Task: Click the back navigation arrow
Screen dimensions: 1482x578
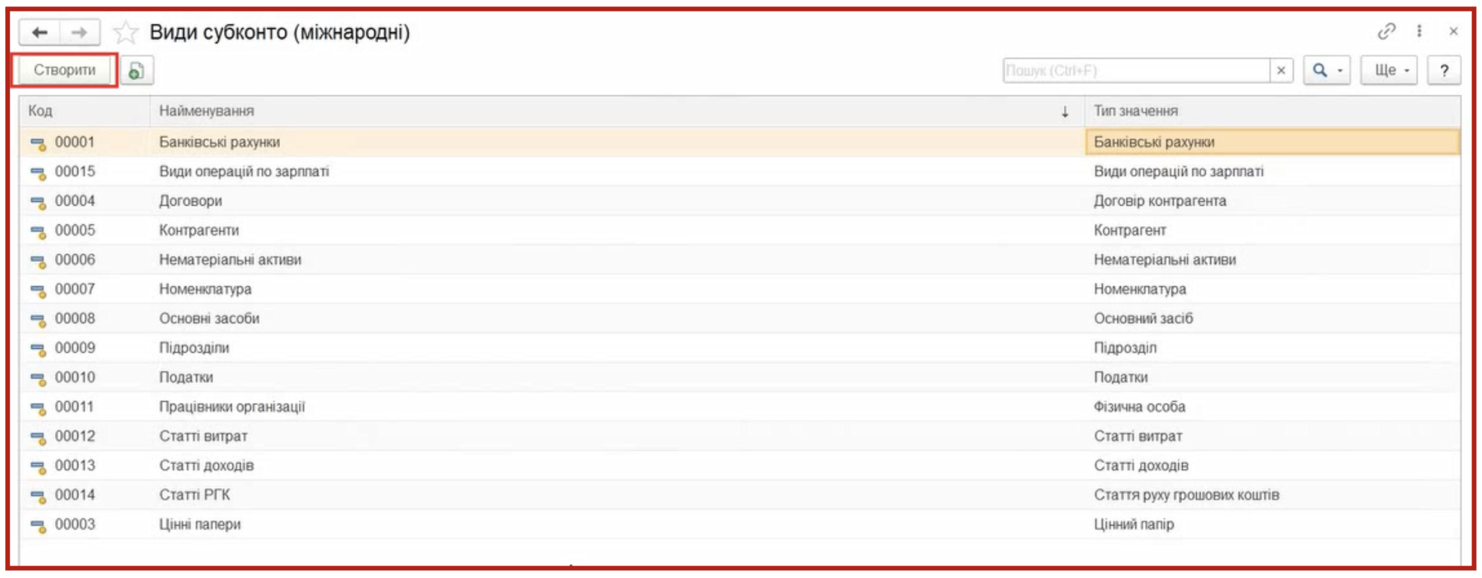Action: pyautogui.click(x=39, y=32)
